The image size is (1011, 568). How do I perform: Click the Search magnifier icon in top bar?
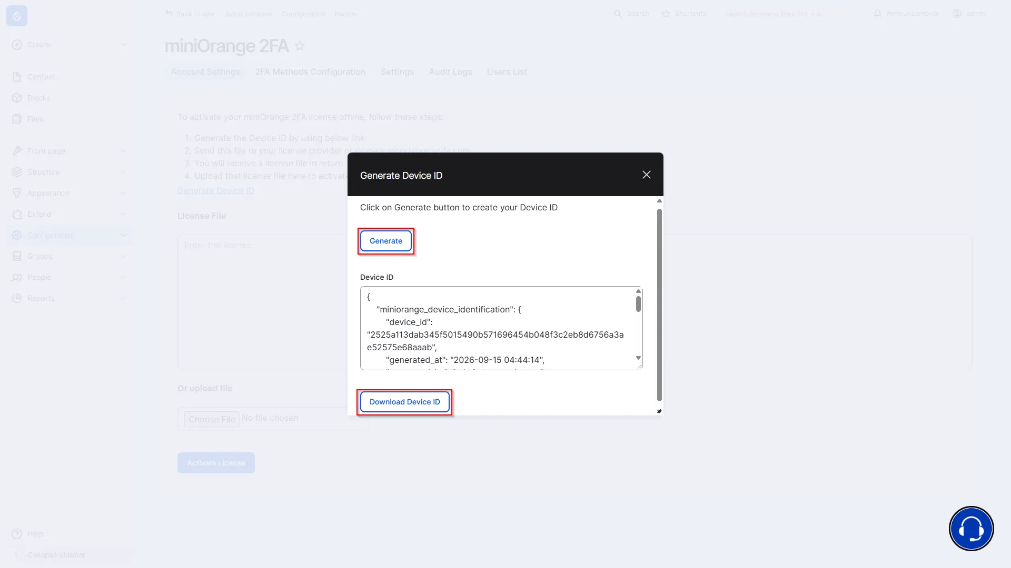pyautogui.click(x=618, y=14)
